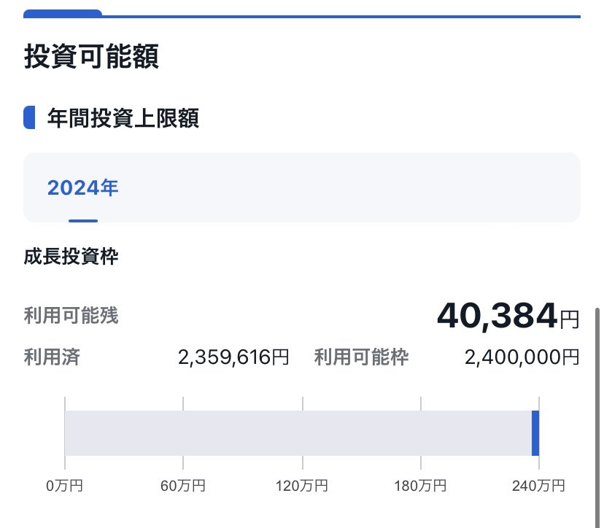Image resolution: width=604 pixels, height=528 pixels.
Task: Click the 利用済 label
Action: 52,357
